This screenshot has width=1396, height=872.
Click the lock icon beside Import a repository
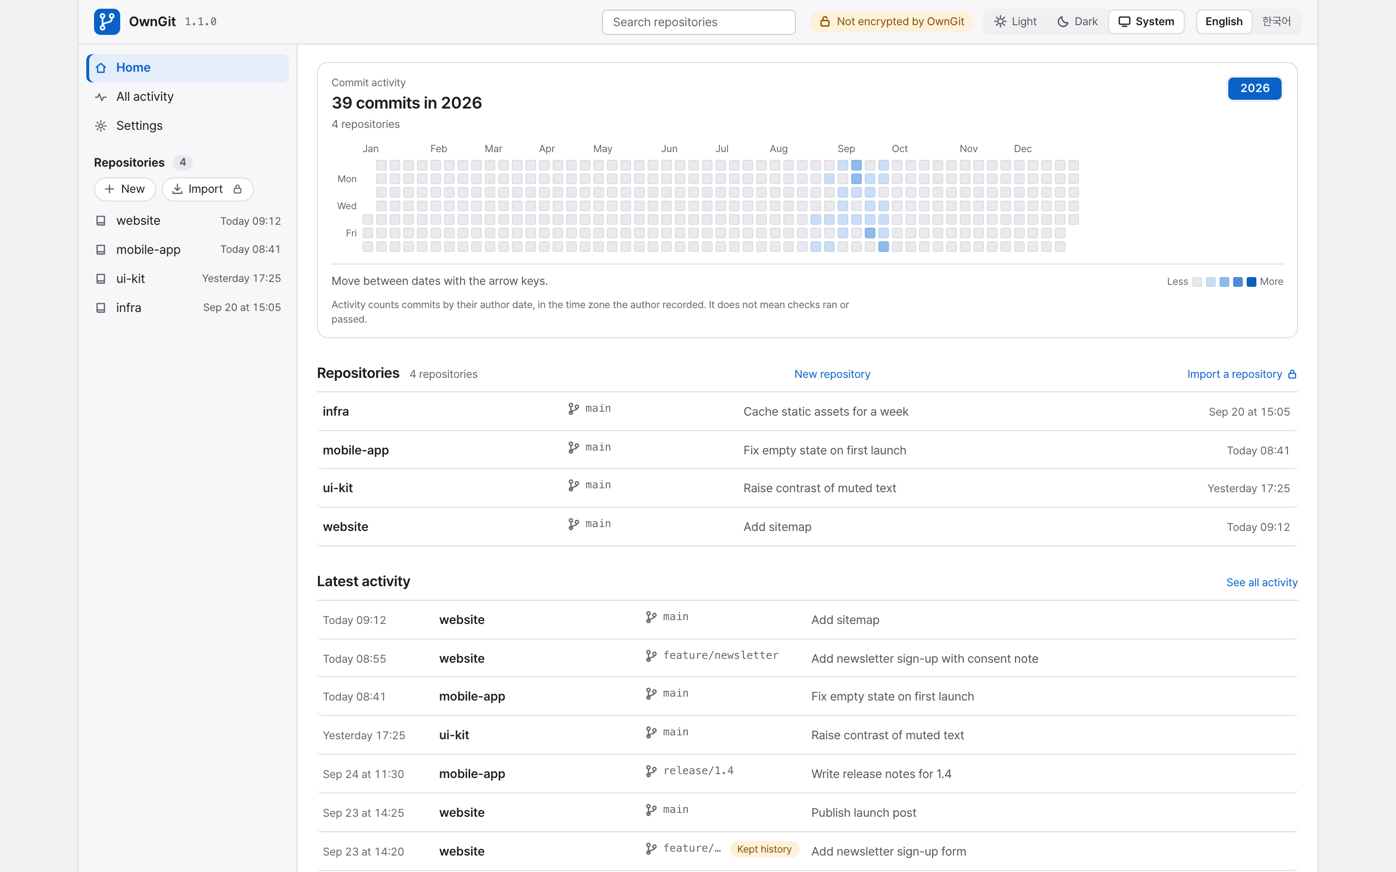1292,374
